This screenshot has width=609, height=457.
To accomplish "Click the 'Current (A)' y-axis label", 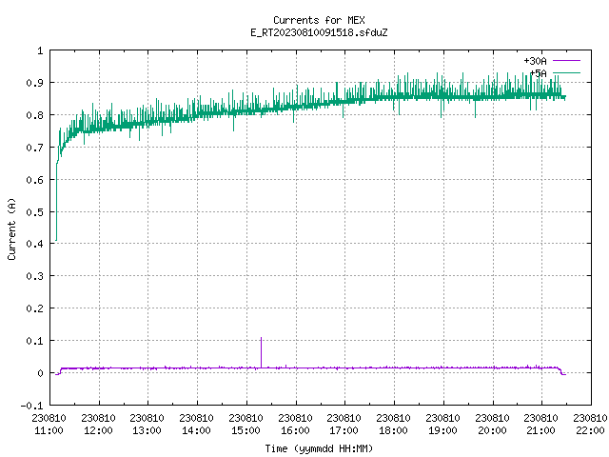I will 11,228.
